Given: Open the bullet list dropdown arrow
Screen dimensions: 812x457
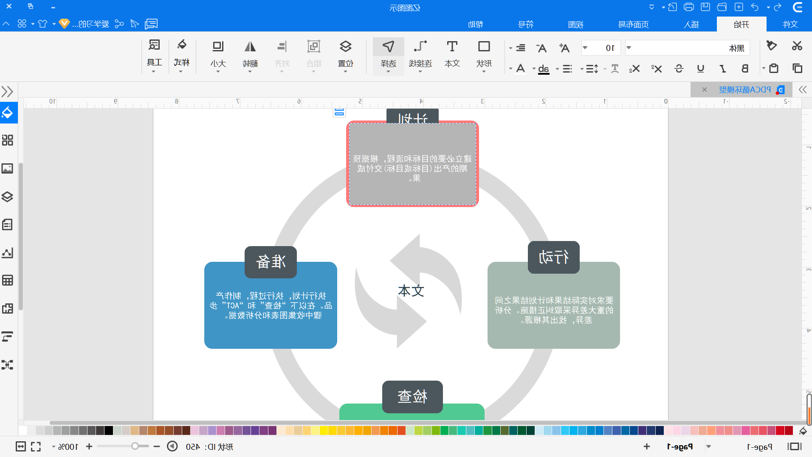Looking at the screenshot, I should pyautogui.click(x=558, y=69).
